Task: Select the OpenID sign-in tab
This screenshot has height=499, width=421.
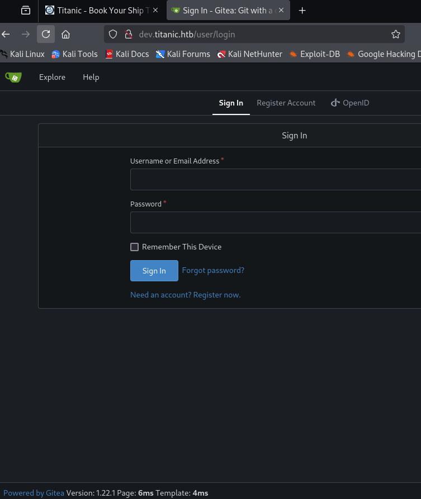Action: [x=350, y=103]
